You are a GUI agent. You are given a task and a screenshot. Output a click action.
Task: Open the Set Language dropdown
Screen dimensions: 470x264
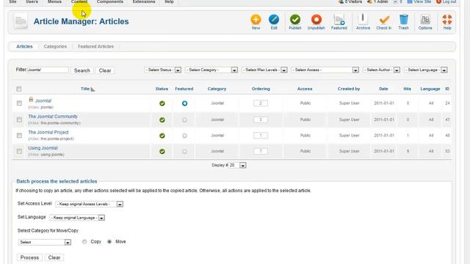click(x=77, y=218)
